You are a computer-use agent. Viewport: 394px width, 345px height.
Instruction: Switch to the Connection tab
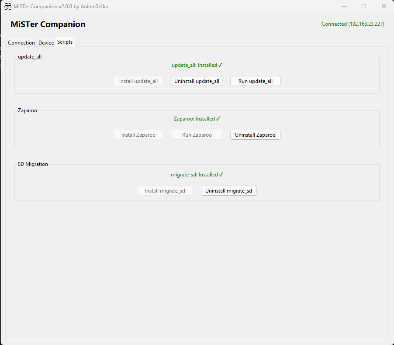(x=21, y=42)
